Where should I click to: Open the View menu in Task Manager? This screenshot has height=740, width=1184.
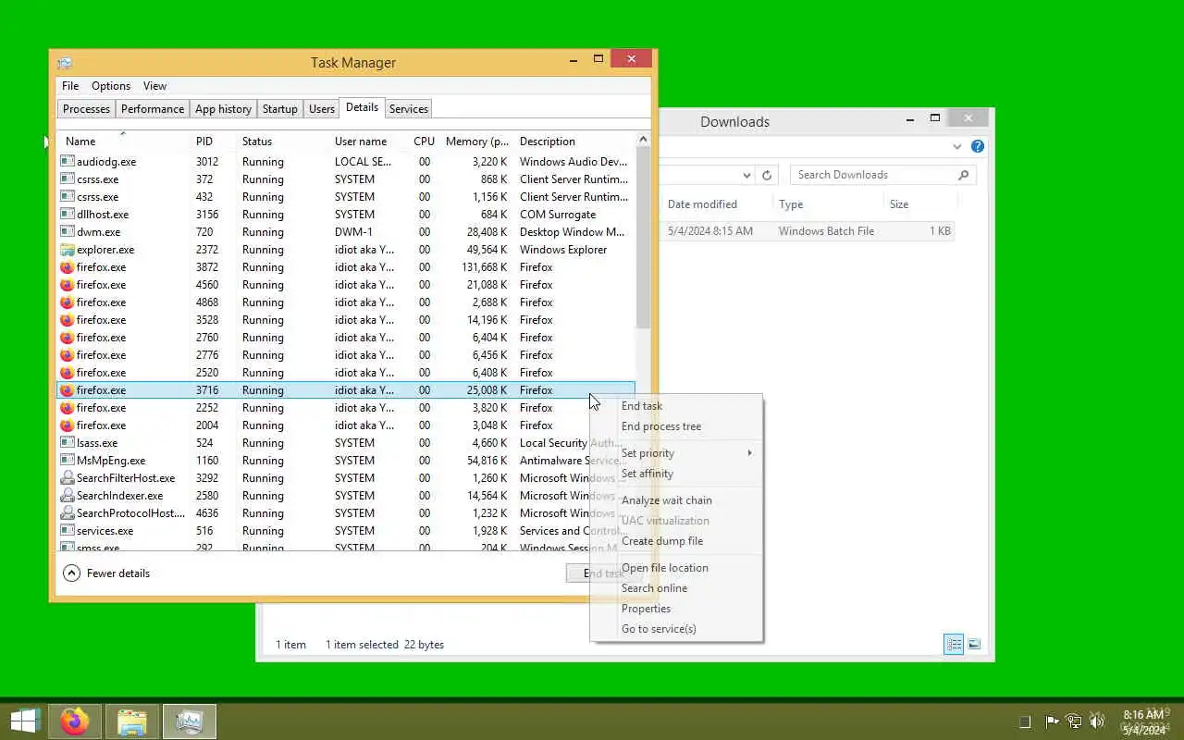154,86
